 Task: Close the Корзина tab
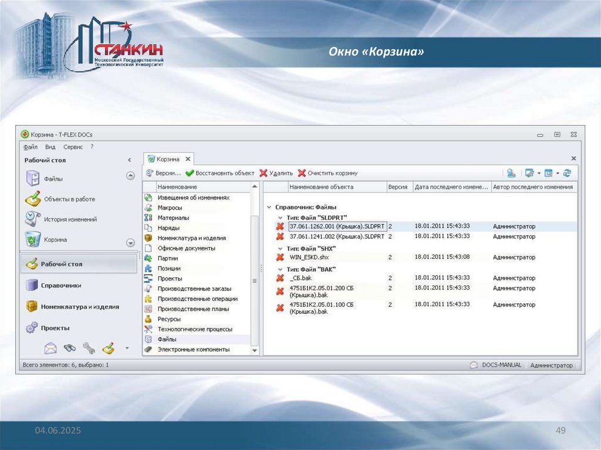[188, 159]
